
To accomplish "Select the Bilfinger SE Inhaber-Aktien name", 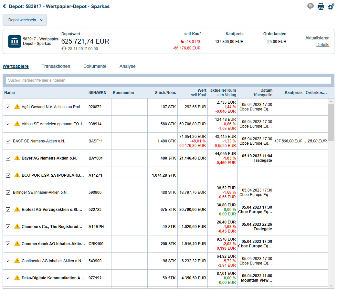I will pos(40,192).
